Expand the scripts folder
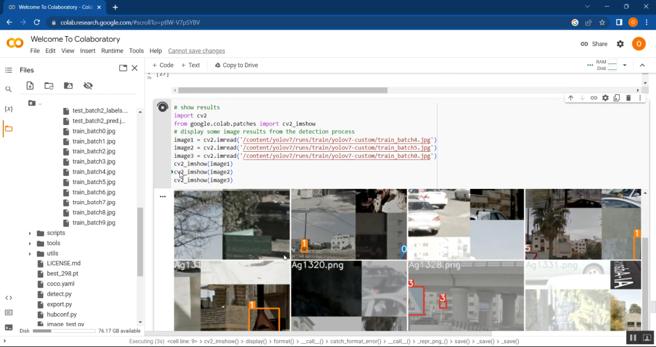 30,233
